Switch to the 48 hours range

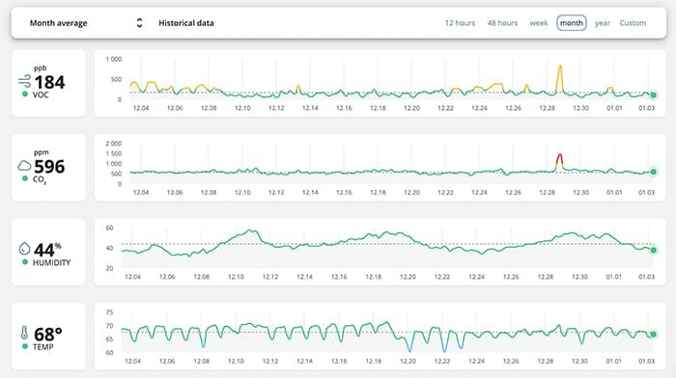click(x=502, y=23)
